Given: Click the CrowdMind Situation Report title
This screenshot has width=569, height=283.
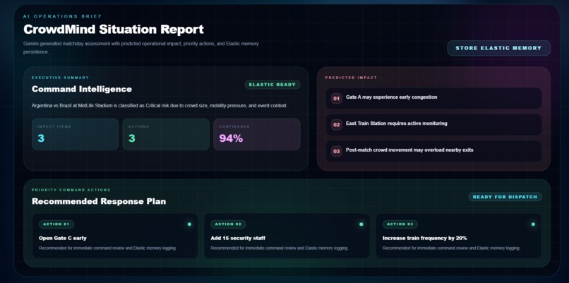Looking at the screenshot, I should coord(114,30).
